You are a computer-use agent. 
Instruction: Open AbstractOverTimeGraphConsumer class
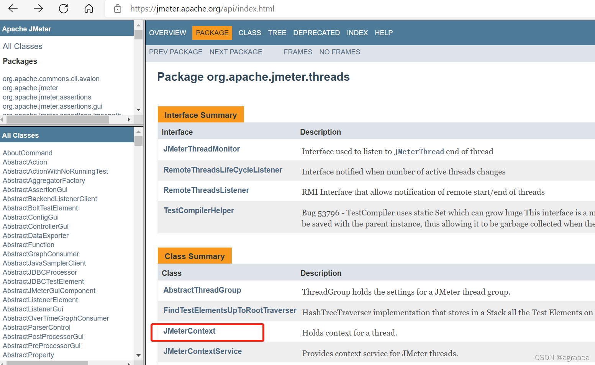[56, 318]
